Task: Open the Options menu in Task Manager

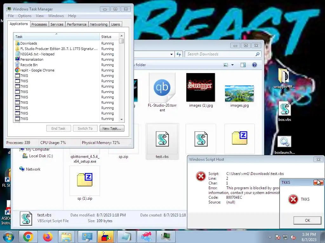Action: coord(25,16)
